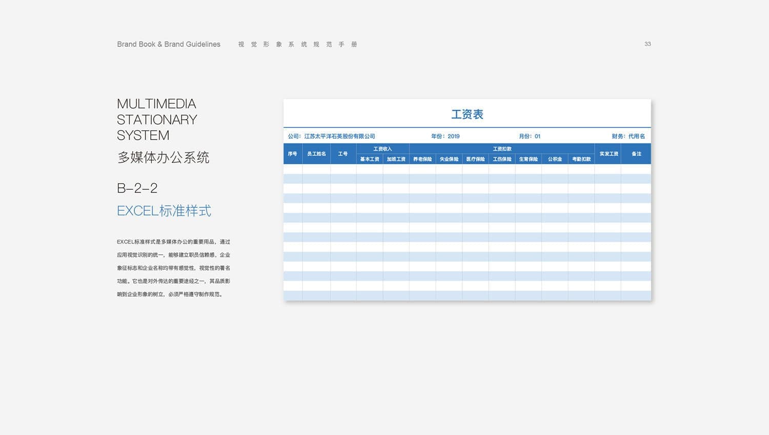Viewport: 769px width, 435px height.
Task: Click the 实发工资 column header
Action: (x=609, y=154)
